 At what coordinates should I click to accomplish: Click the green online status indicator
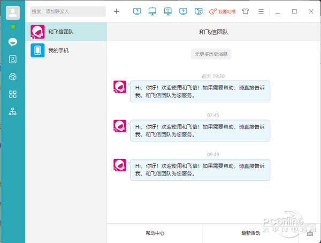(13, 27)
